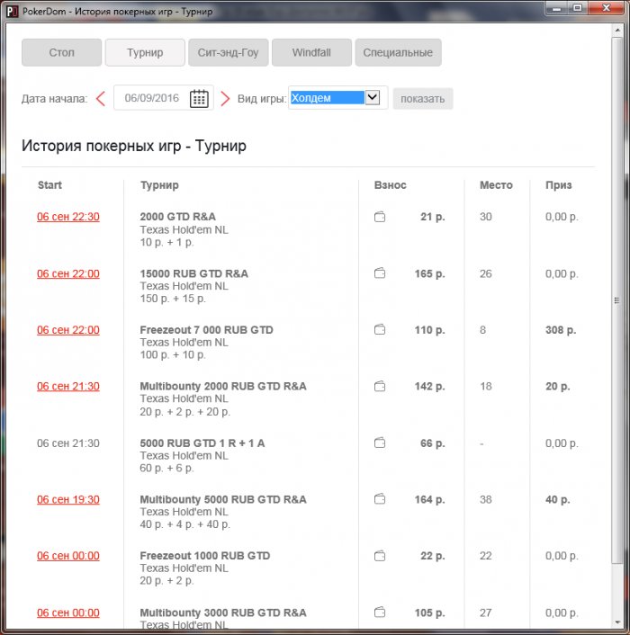Click tournament name Freezeout 7 000 RUB GTD
Screen dimensions: 630x635
[x=207, y=330]
